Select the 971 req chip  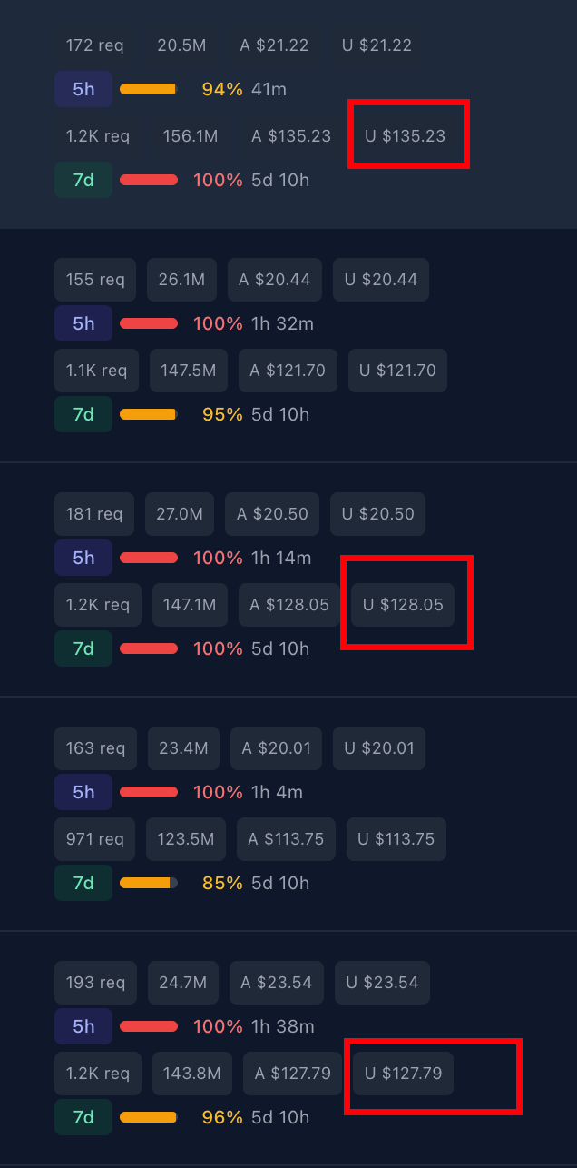pyautogui.click(x=95, y=839)
